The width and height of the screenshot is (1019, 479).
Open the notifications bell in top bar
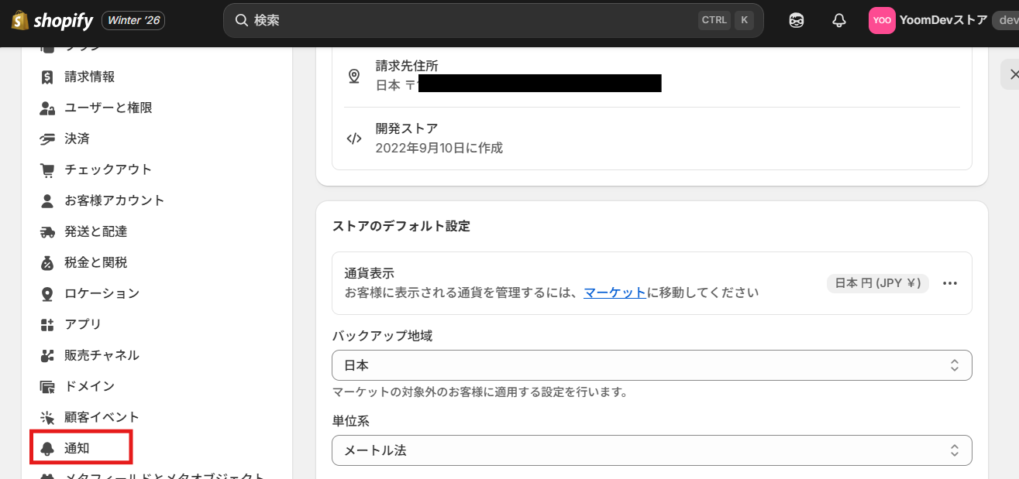point(838,21)
